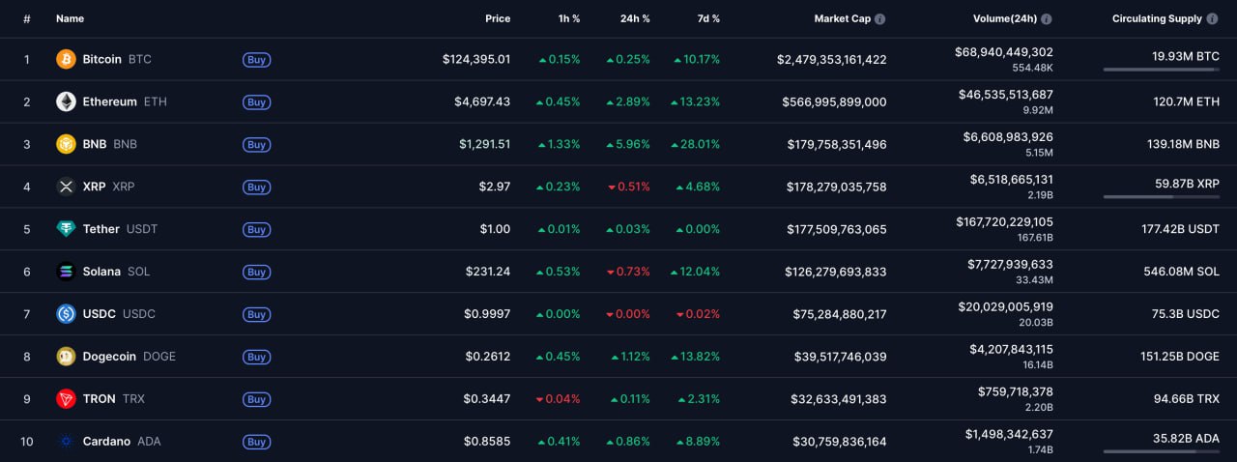
Task: Open the Cardano ADA name link
Action: [x=122, y=442]
